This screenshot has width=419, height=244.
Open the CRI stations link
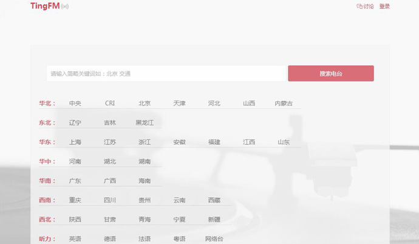coord(110,103)
